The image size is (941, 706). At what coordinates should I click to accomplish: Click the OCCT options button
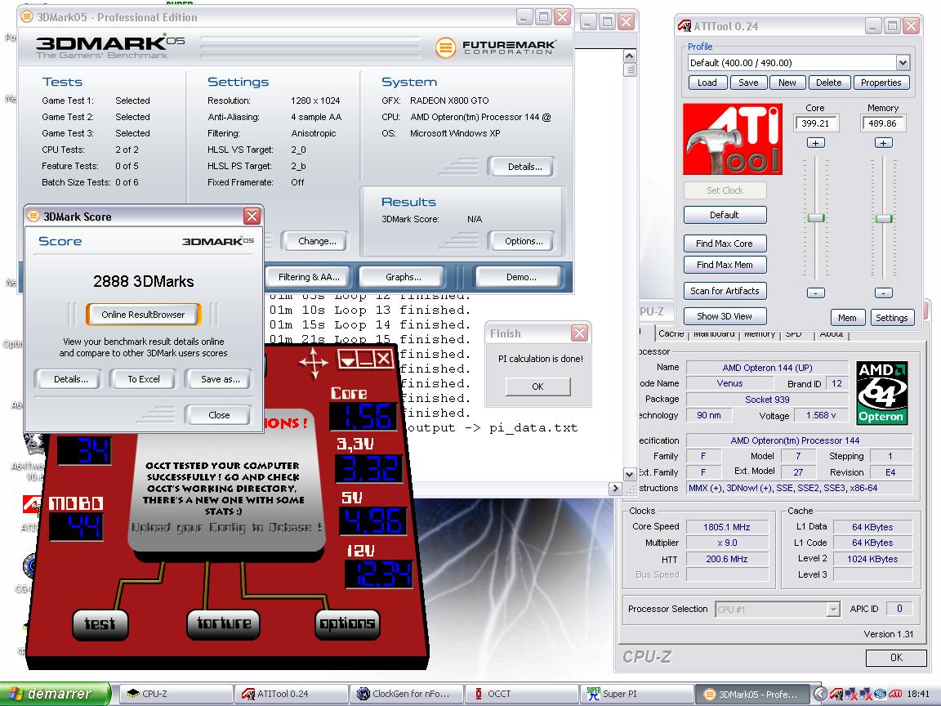[x=347, y=624]
